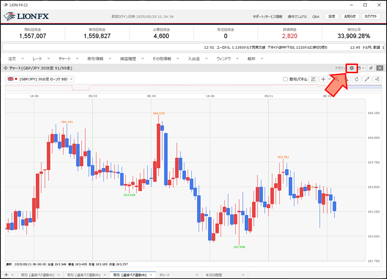Image resolution: width=387 pixels, height=279 pixels.
Task: Enable the 取引パネル checkbox
Action: (286, 79)
